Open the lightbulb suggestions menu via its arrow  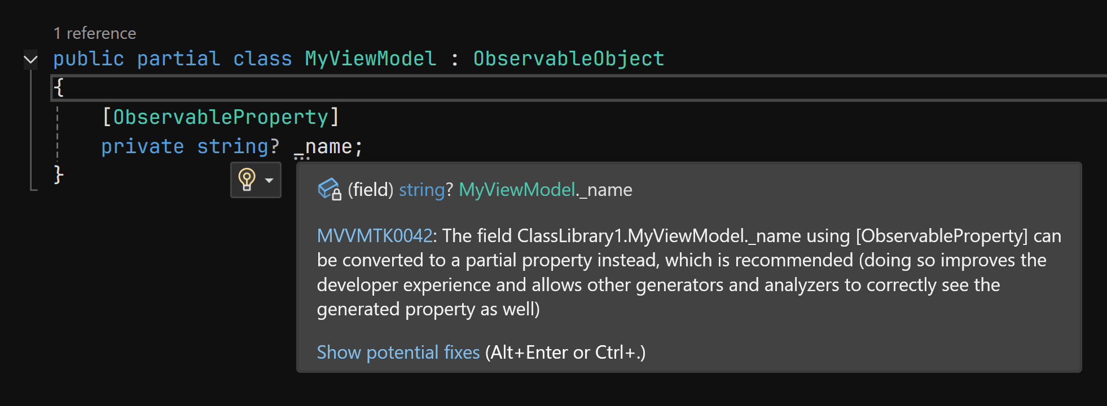pos(269,181)
